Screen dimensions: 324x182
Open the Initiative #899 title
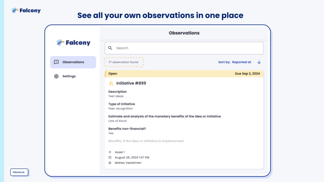(131, 83)
